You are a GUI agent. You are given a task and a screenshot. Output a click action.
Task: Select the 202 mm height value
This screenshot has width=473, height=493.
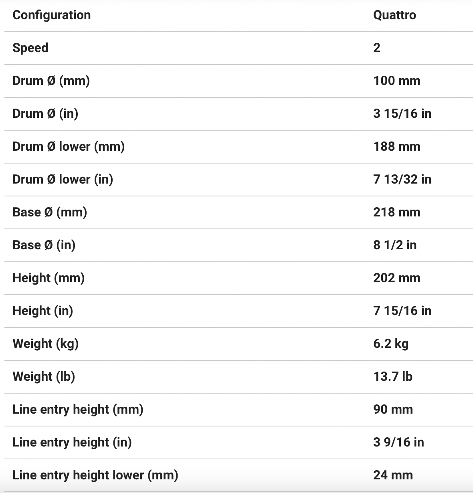click(396, 278)
